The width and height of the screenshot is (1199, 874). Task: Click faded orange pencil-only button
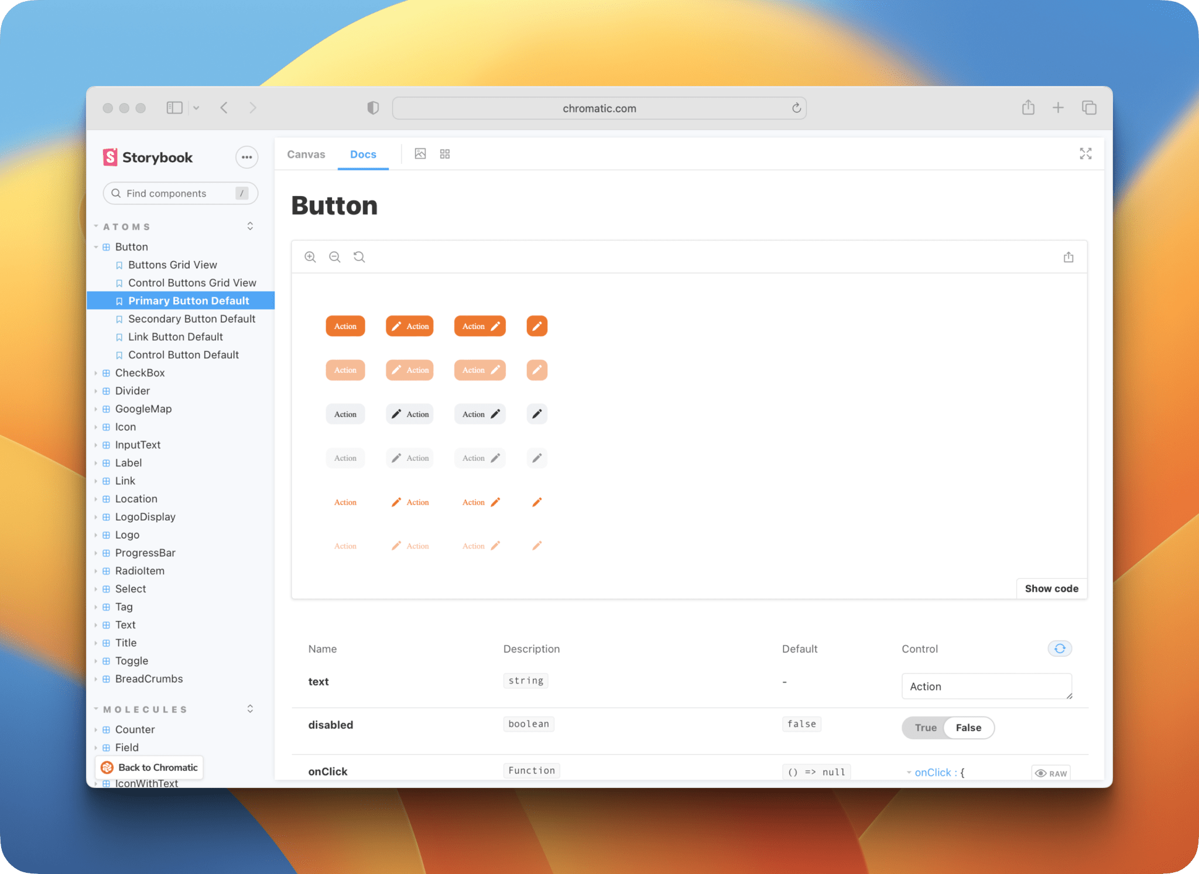537,370
